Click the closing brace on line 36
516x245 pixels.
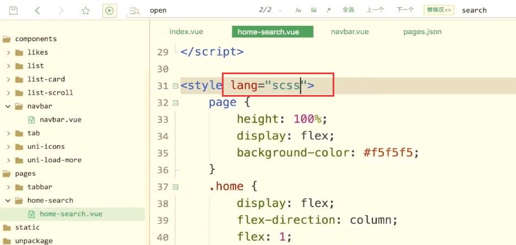tap(212, 169)
